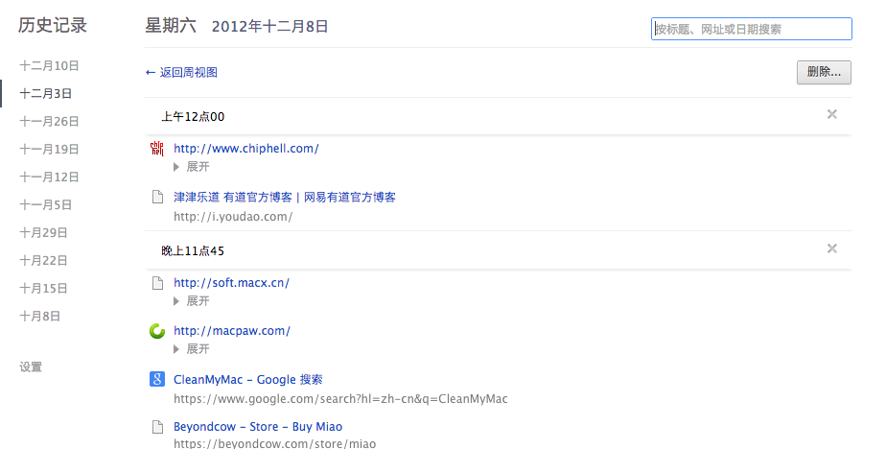Focus the history search input field
Viewport: 886px width, 449px height.
click(x=751, y=30)
